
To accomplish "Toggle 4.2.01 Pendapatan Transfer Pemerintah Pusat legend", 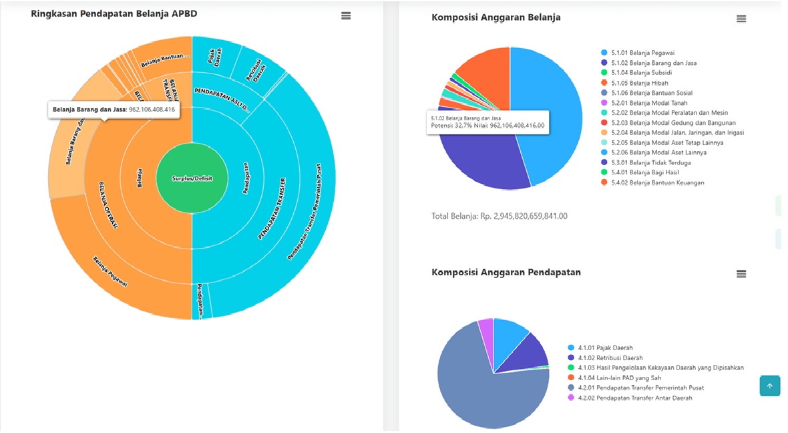I will (640, 388).
